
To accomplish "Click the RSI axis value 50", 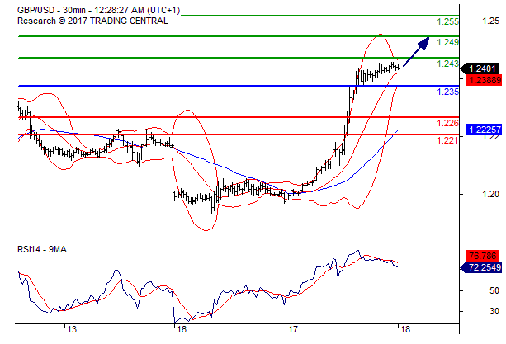I will (494, 291).
